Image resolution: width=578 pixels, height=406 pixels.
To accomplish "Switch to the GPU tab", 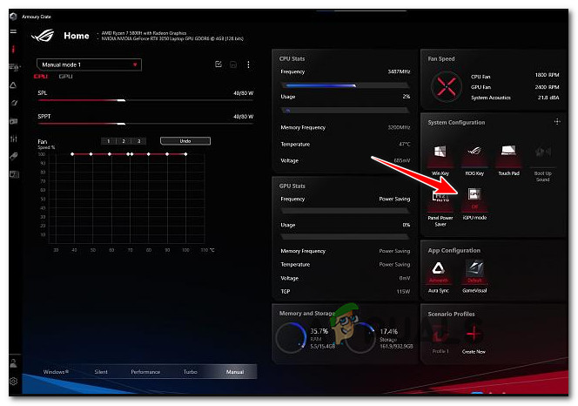I will (x=65, y=77).
